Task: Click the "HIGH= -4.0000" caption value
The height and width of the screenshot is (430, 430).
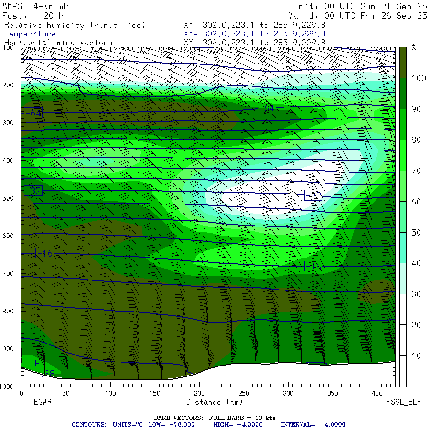Action: 238,425
